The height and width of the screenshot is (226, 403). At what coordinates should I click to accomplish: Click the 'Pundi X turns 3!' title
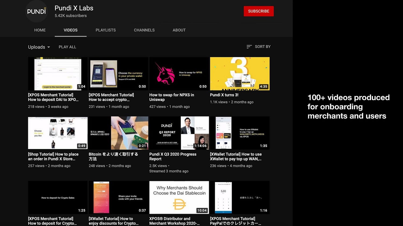[224, 95]
